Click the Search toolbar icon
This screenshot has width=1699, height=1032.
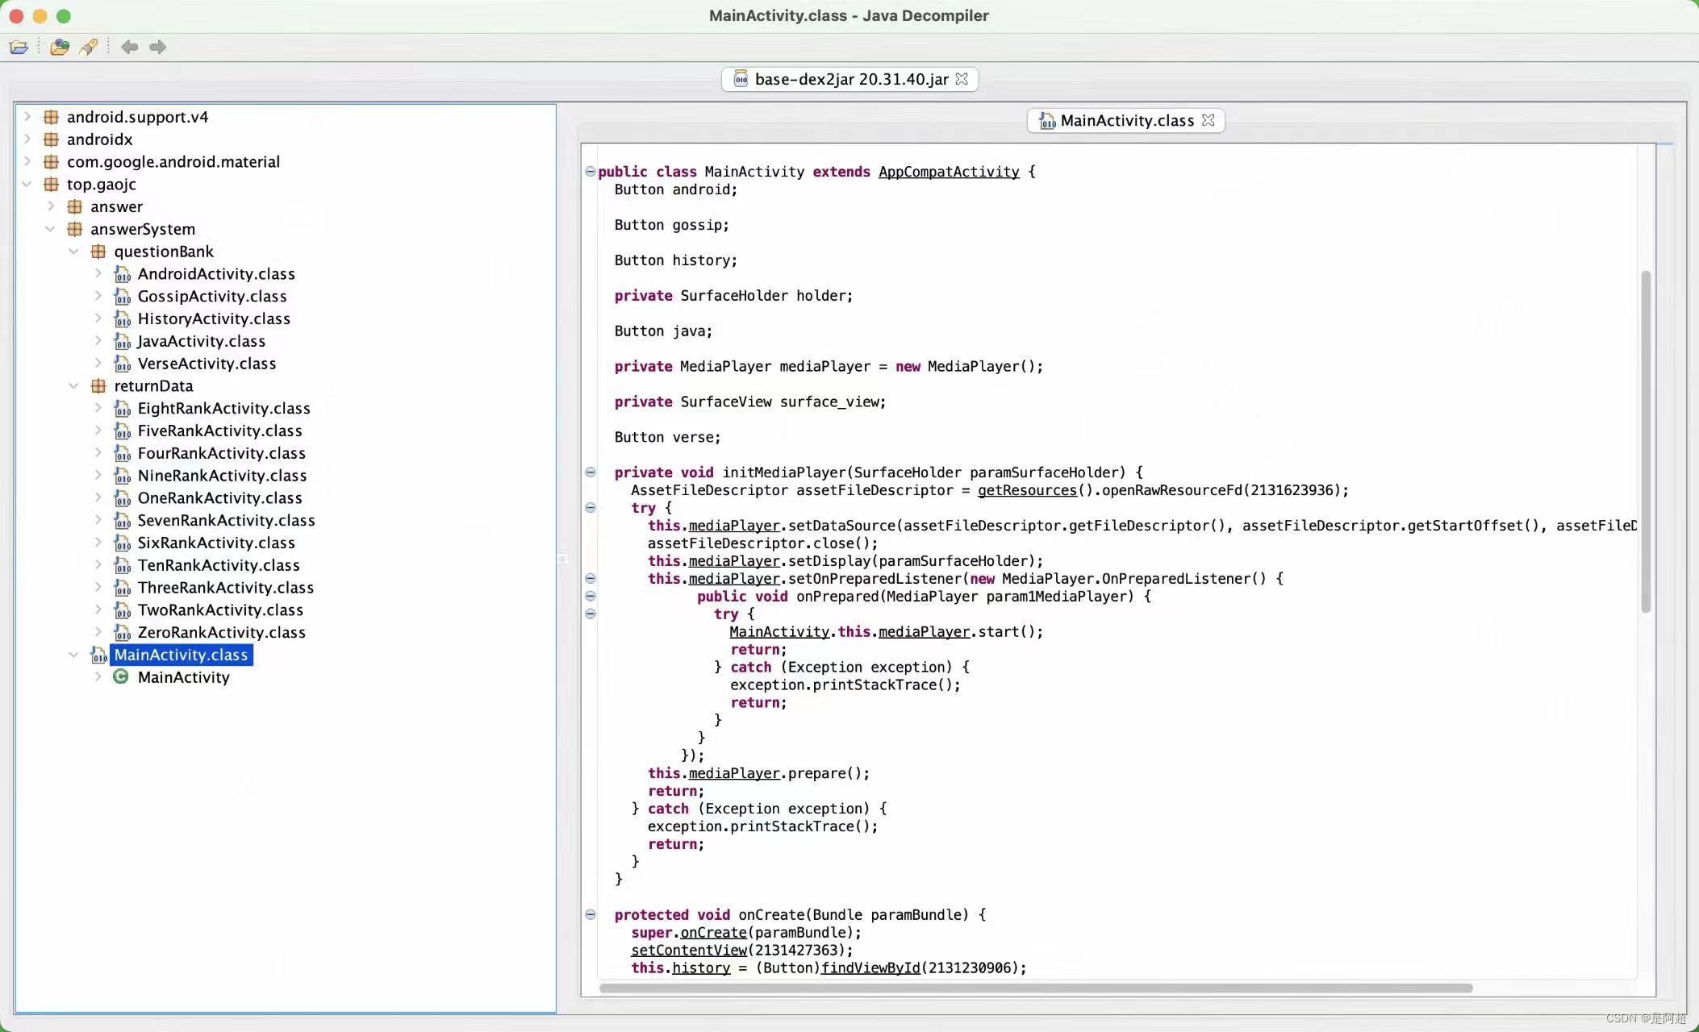point(89,47)
